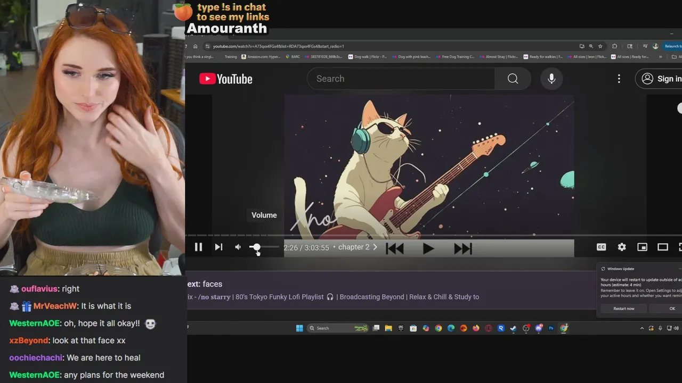The width and height of the screenshot is (682, 383).
Task: Skip to the next video in the player
Action: (x=218, y=247)
